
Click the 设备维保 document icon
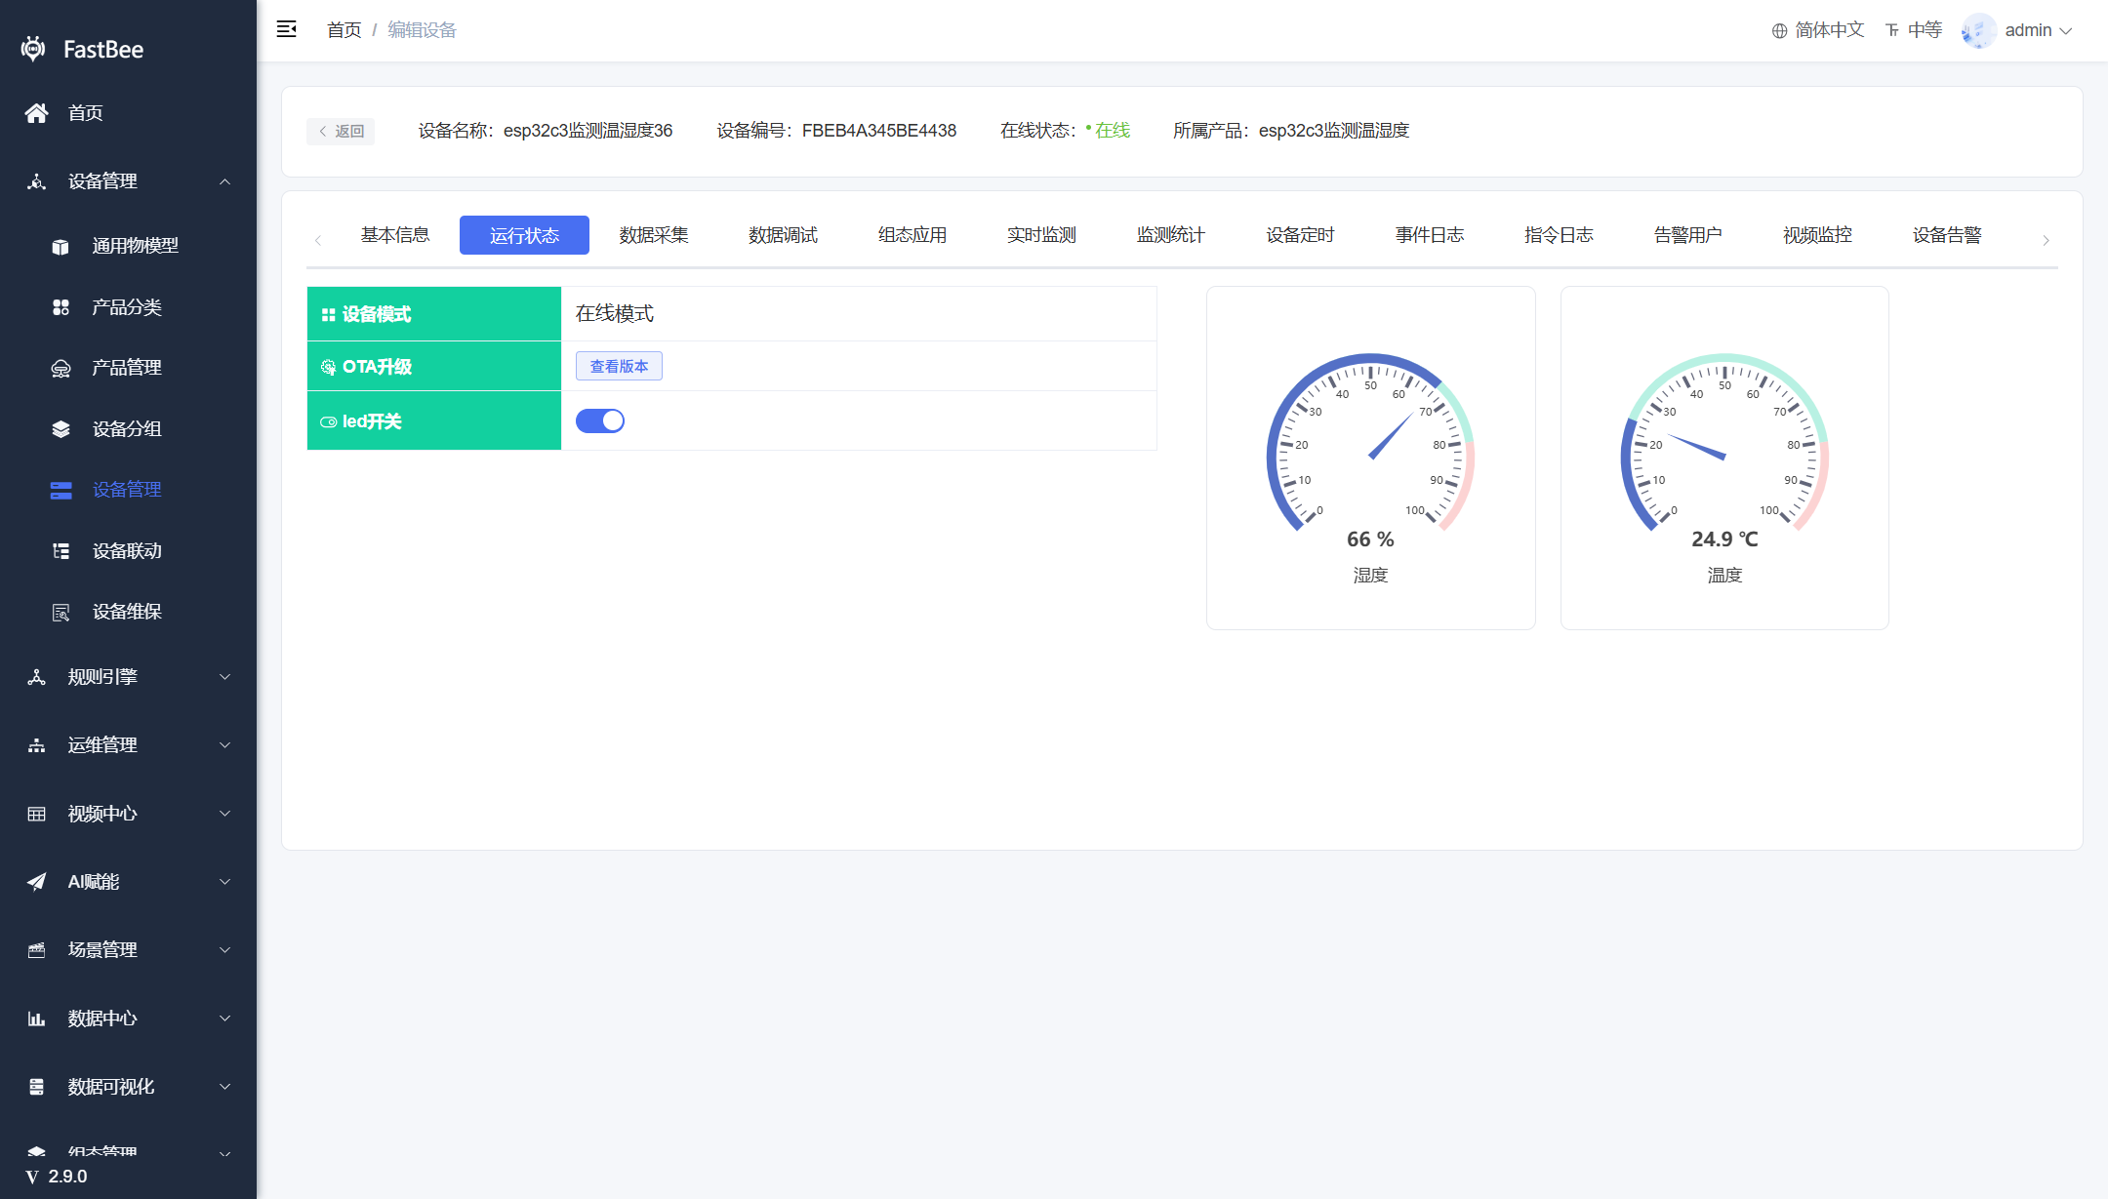coord(61,613)
